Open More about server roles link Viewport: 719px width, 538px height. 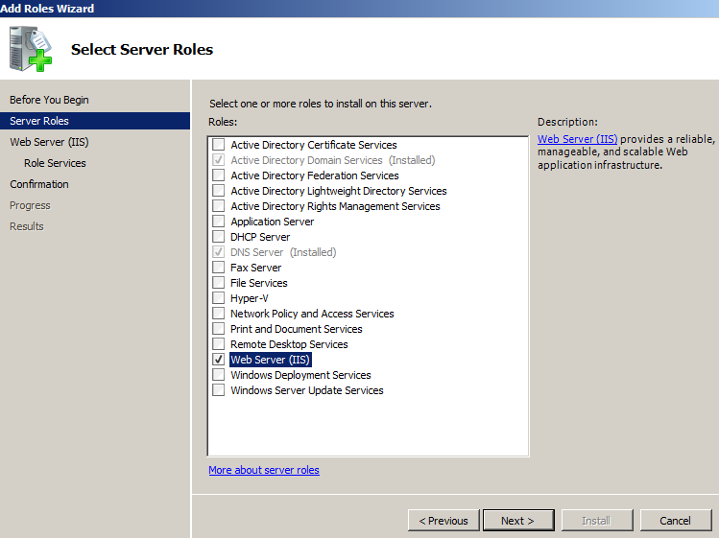[264, 470]
